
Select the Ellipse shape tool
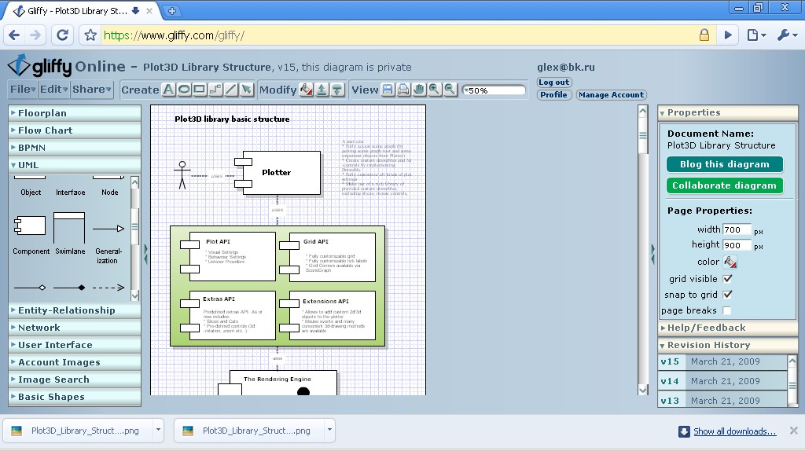[x=184, y=90]
